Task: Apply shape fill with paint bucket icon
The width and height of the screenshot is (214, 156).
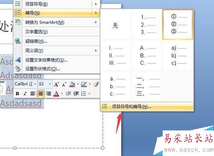Action: point(72,84)
